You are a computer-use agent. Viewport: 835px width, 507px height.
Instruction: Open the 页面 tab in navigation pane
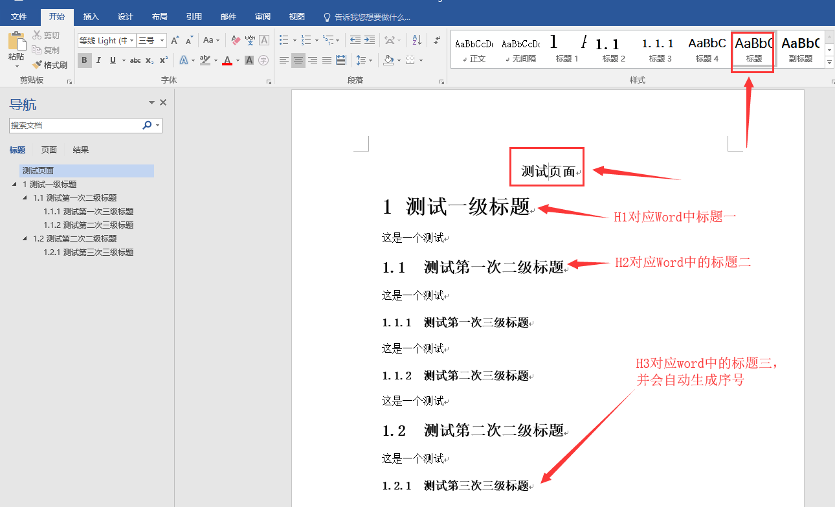tap(49, 150)
